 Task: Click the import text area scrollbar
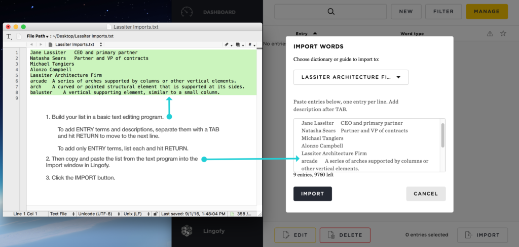coord(443,135)
